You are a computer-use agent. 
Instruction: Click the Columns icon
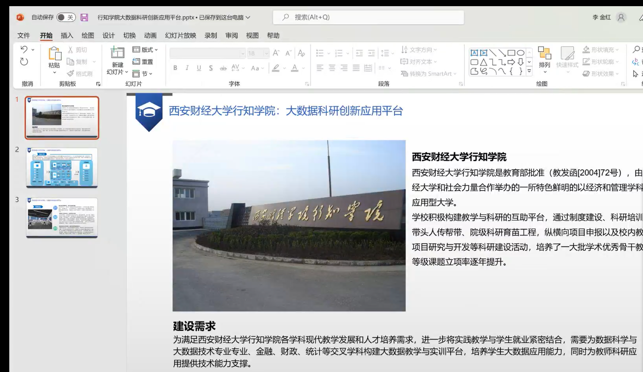click(382, 68)
